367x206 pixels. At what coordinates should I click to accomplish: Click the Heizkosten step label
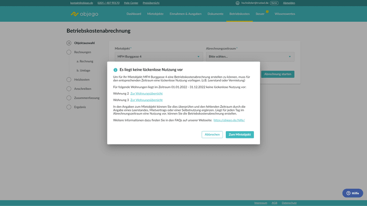[x=82, y=80]
